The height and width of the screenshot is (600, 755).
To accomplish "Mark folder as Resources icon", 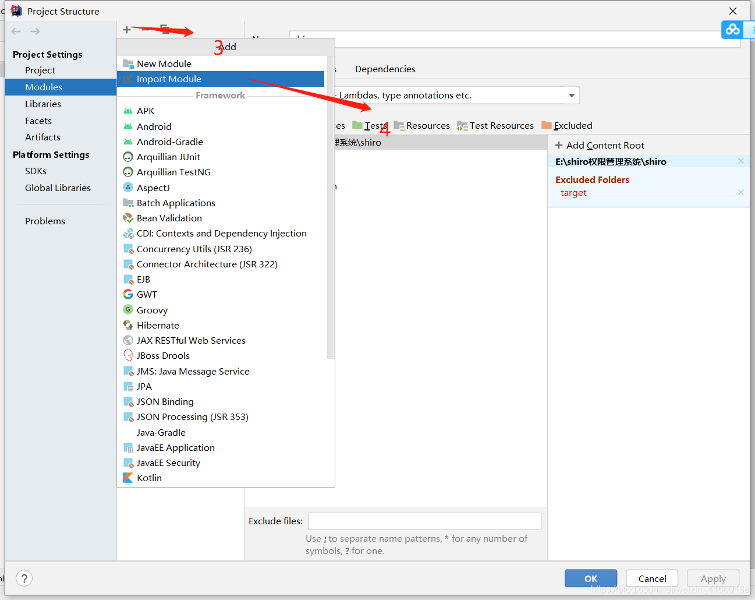I will pos(399,125).
